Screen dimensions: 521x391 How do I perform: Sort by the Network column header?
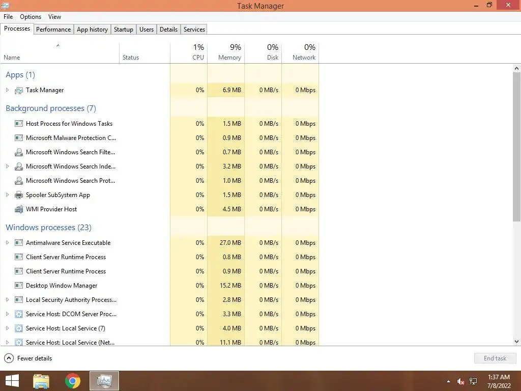[x=300, y=53]
